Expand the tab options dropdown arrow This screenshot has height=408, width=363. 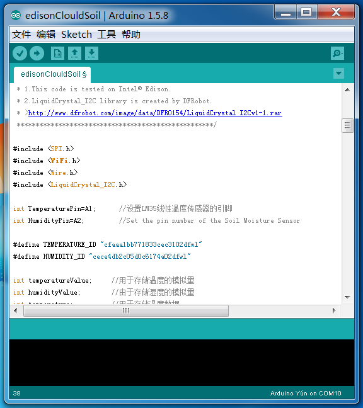[x=339, y=74]
